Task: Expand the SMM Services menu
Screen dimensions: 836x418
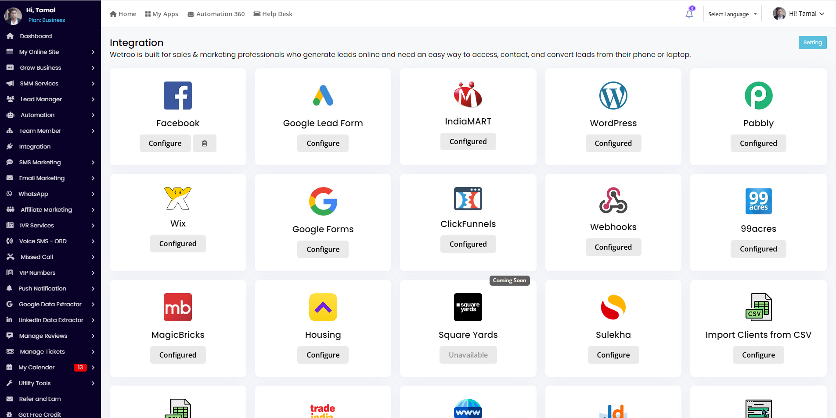Action: pos(50,83)
